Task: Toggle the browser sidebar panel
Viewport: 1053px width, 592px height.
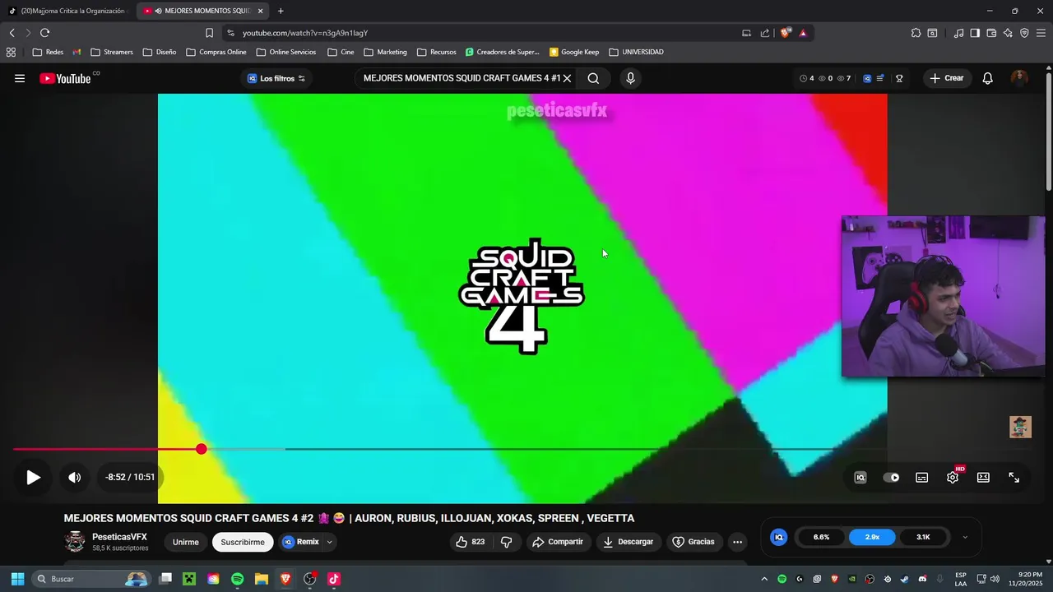Action: (975, 33)
